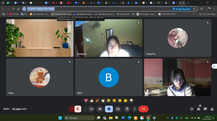Turn on the camera
The width and height of the screenshot is (217, 121).
[x=91, y=109]
